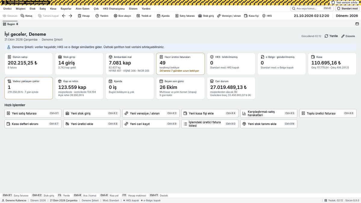Start a backup with Yedek al
Image resolution: width=361 pixels, height=203 pixels.
[x=144, y=16]
